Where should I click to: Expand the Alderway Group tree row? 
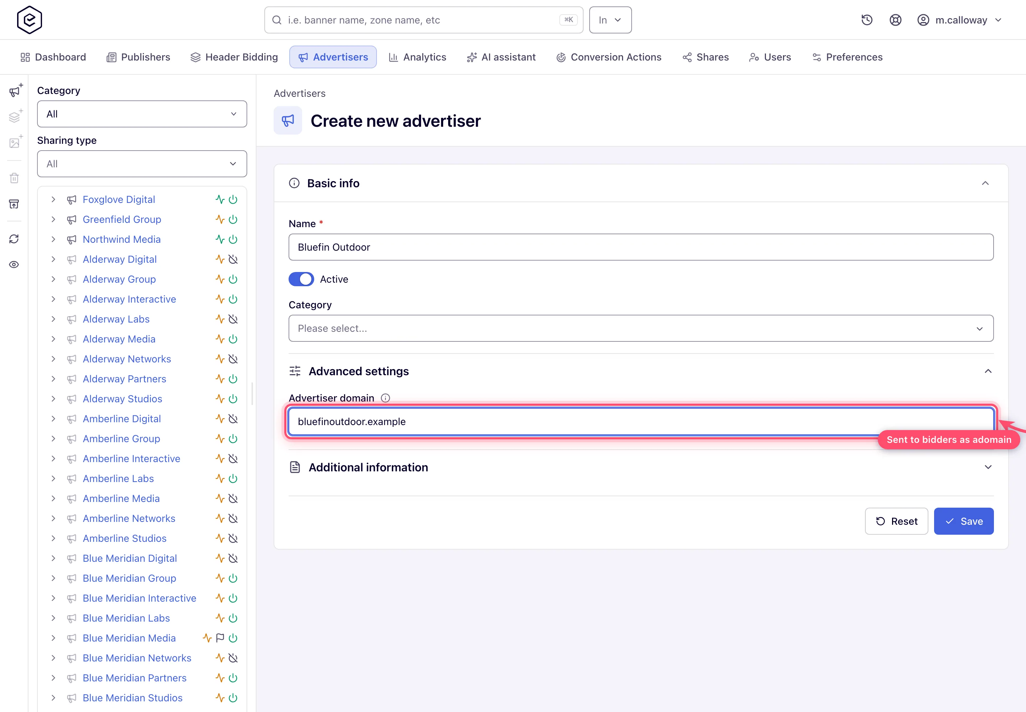(53, 279)
